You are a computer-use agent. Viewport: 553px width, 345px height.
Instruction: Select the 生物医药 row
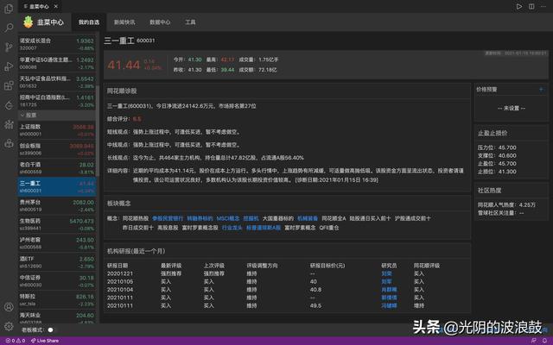pyautogui.click(x=57, y=224)
